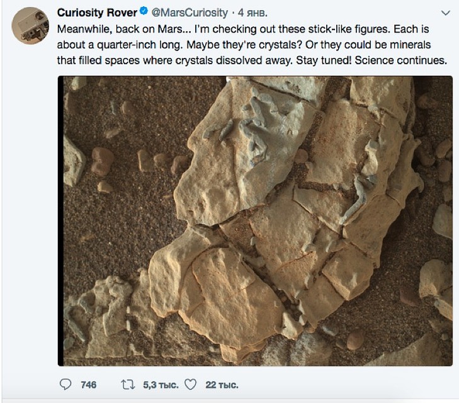Click the blue verified badge

(x=144, y=11)
